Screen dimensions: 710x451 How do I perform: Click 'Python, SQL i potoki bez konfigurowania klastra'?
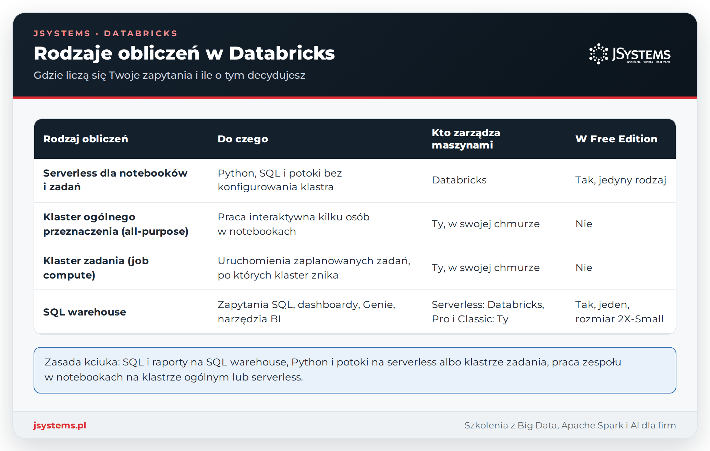[280, 180]
